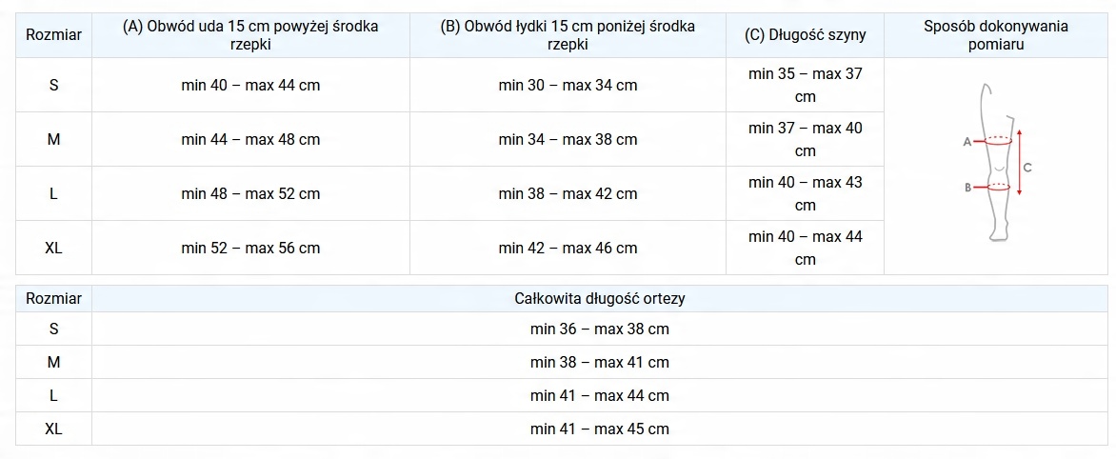Click the 'min 34 – max 38 cm' calf cell
1116x459 pixels.
coord(568,139)
